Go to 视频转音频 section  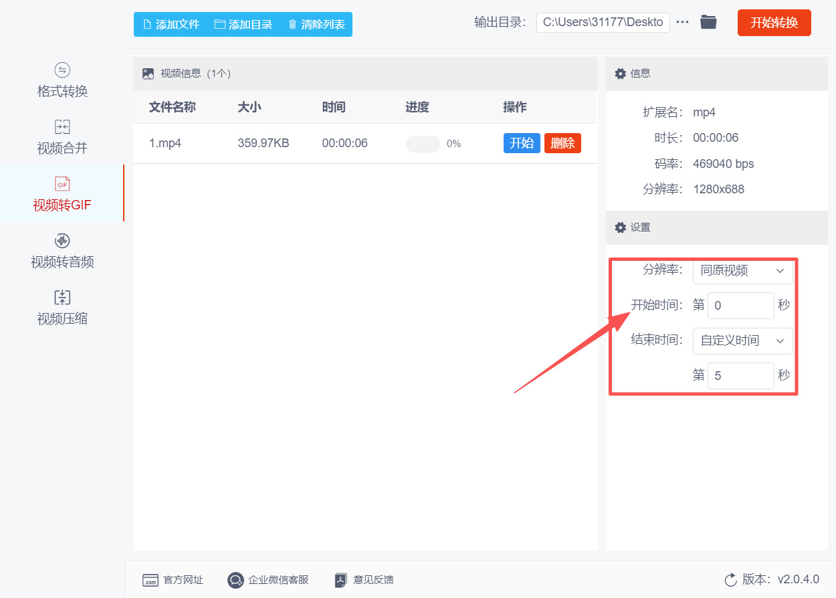click(x=62, y=251)
